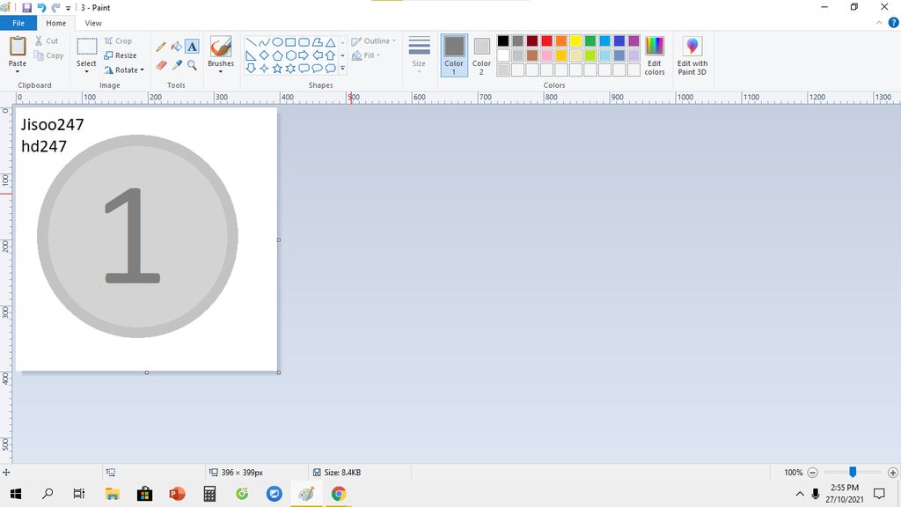Select the Color picker eyedropper tool
This screenshot has height=507, width=901.
pos(176,65)
